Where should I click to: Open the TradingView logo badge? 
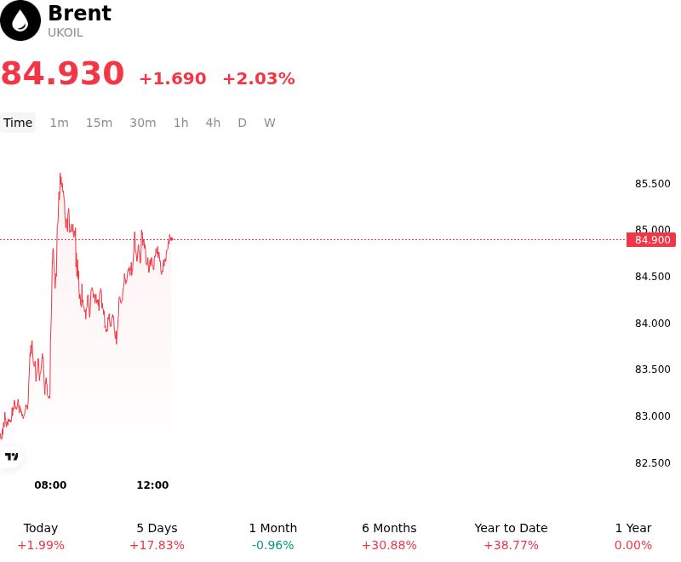11,456
